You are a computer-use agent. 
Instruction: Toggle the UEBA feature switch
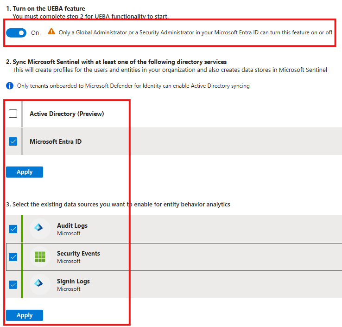16,33
